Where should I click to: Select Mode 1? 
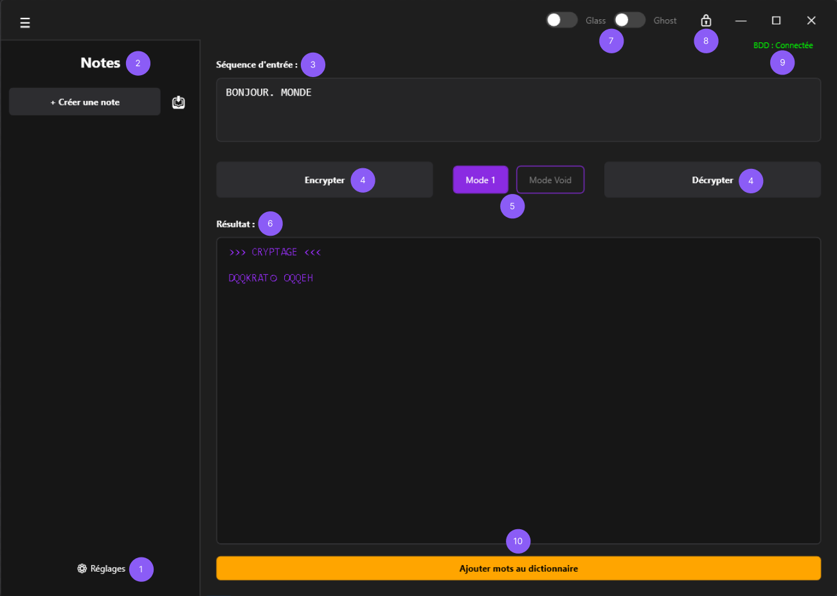[481, 180]
